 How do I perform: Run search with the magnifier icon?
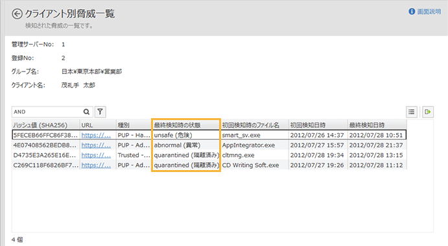click(87, 112)
